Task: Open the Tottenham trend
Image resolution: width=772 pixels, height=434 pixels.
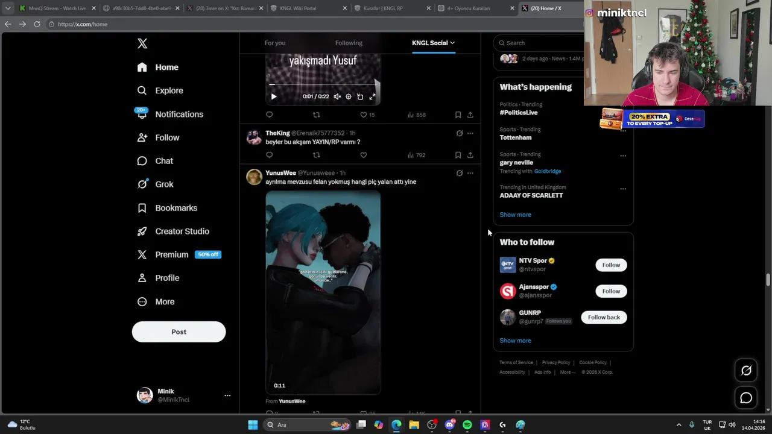Action: click(515, 137)
